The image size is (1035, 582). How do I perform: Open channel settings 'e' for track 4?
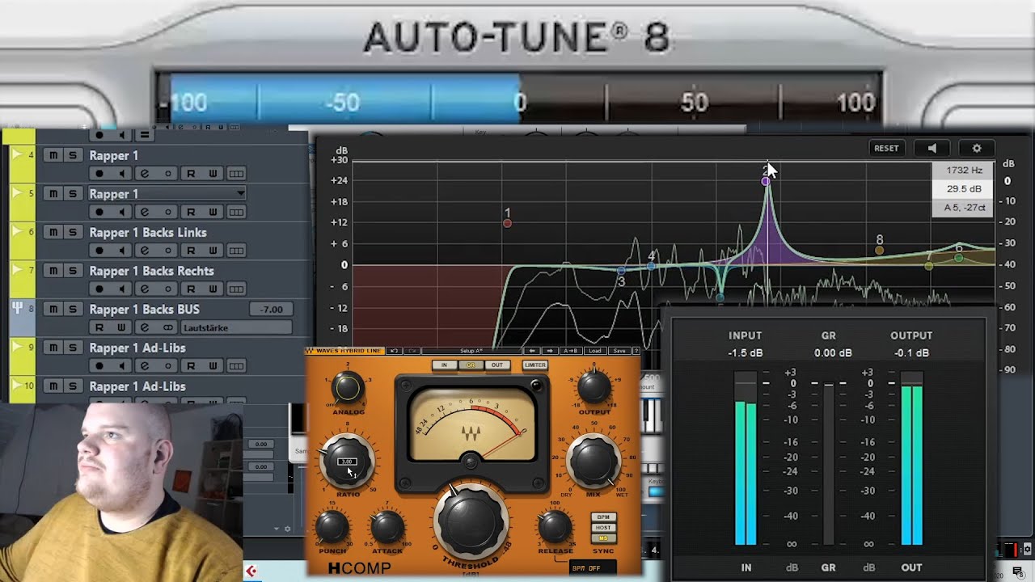(x=146, y=174)
